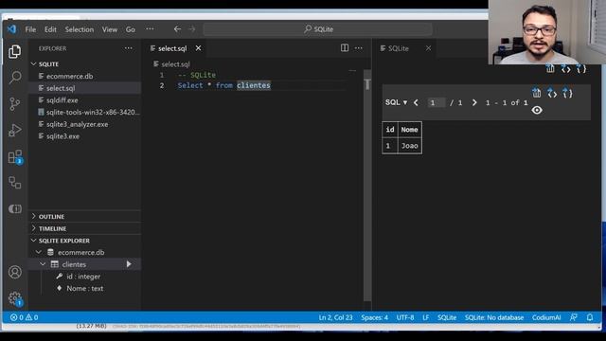Open the SQL dropdown in results toolbar

(x=396, y=102)
